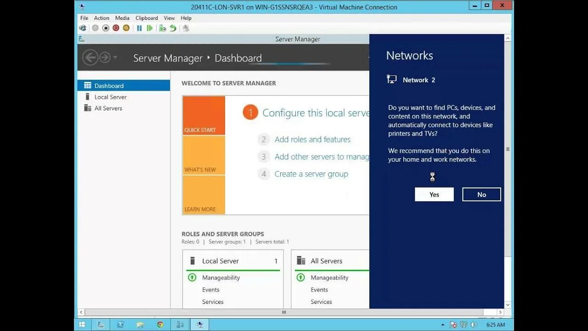Launch PowerShell from the guest taskbar

click(120, 324)
